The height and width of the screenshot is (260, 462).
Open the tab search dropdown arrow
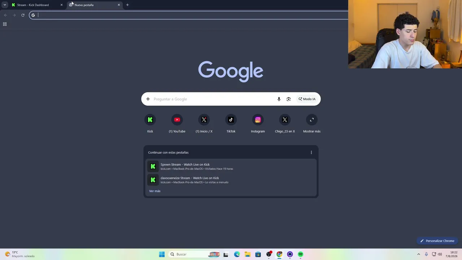pyautogui.click(x=5, y=5)
